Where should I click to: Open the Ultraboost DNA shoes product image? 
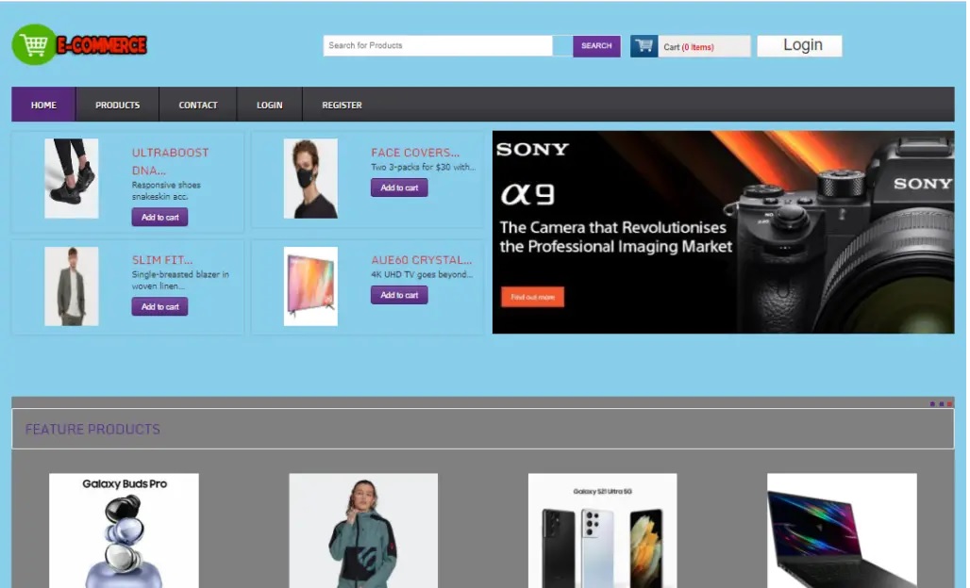click(72, 179)
